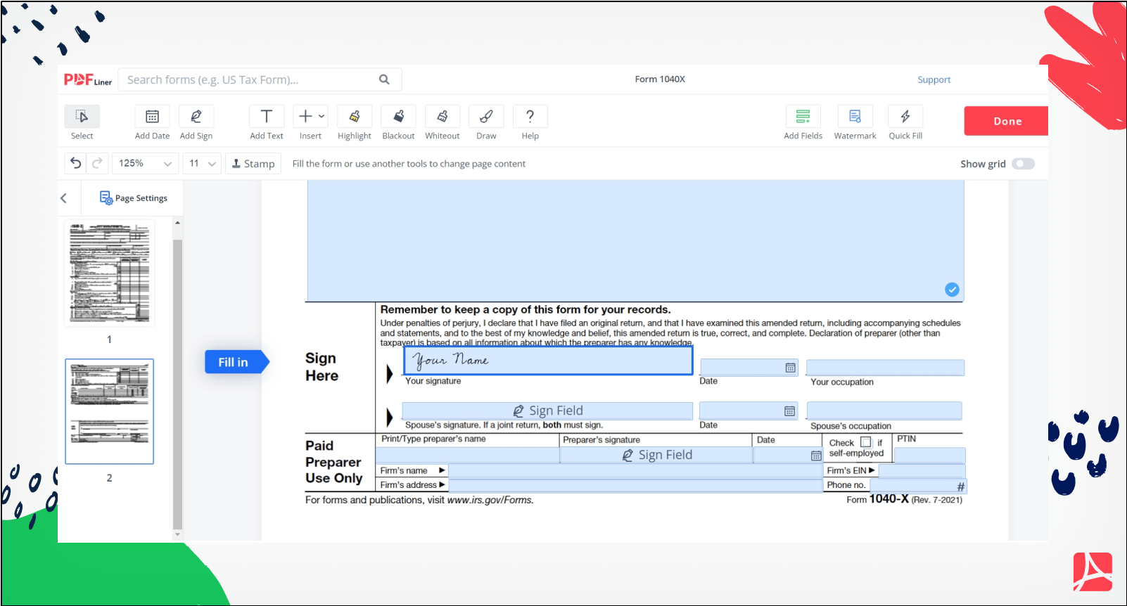The height and width of the screenshot is (606, 1127).
Task: Click the Stamp button
Action: pyautogui.click(x=253, y=163)
